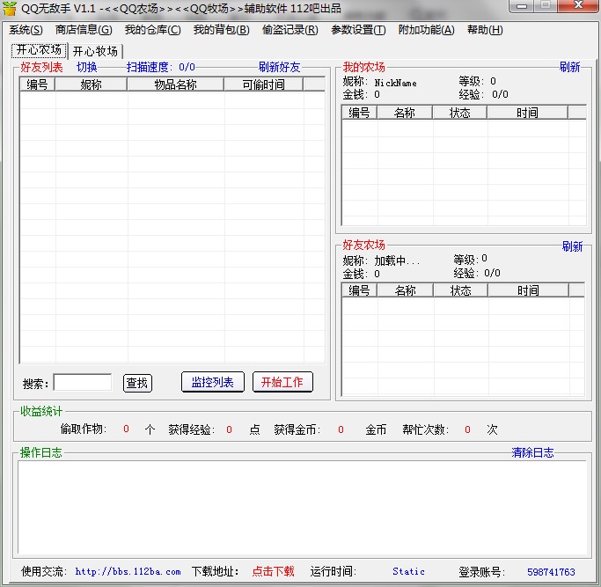Open the 我的仓库(C) menu

pos(152,30)
